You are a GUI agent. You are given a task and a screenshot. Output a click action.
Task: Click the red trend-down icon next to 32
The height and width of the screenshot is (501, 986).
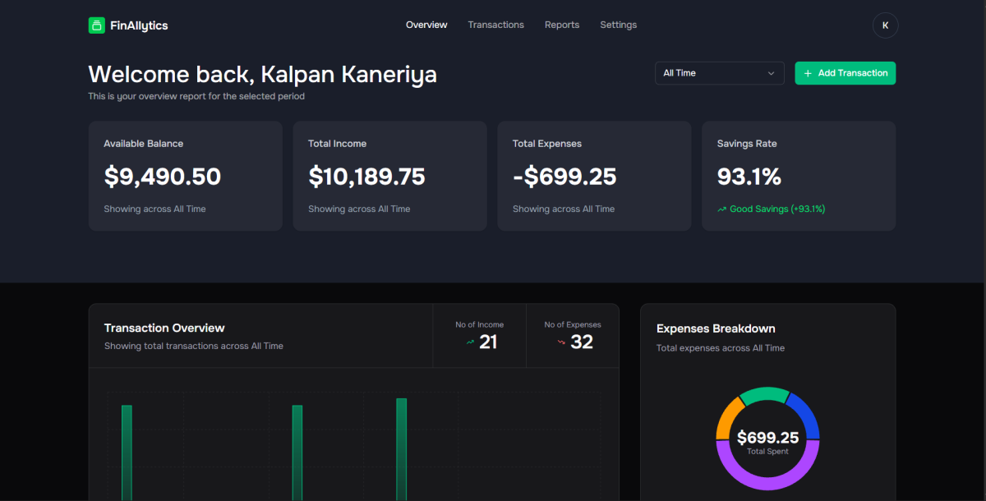(561, 342)
